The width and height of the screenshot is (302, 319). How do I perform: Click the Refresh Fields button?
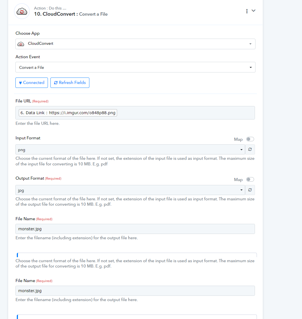(70, 83)
